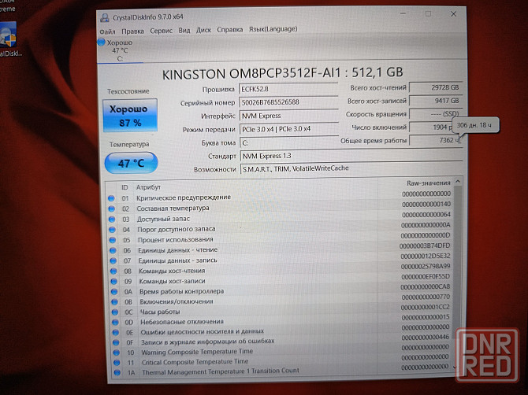Click the blue status icon for Единицы данных - чтение
Screen dimensions: 528x395
pyautogui.click(x=113, y=250)
